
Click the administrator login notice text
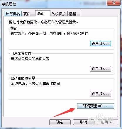coord(43,22)
